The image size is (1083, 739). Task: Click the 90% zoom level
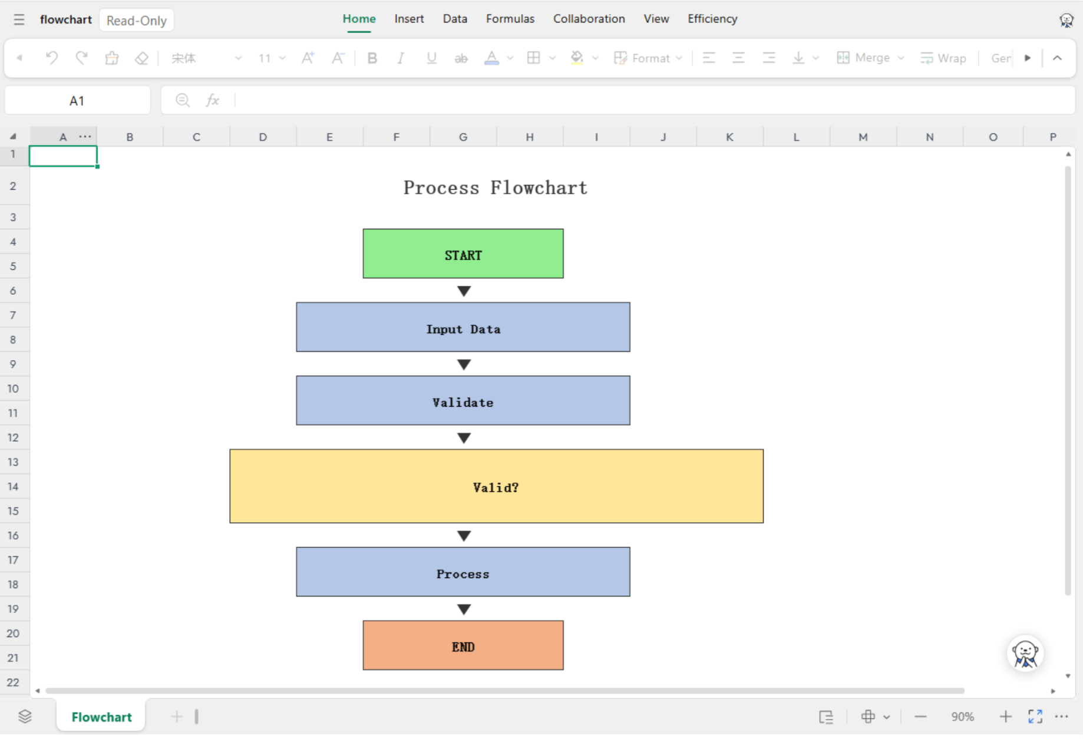pyautogui.click(x=962, y=717)
